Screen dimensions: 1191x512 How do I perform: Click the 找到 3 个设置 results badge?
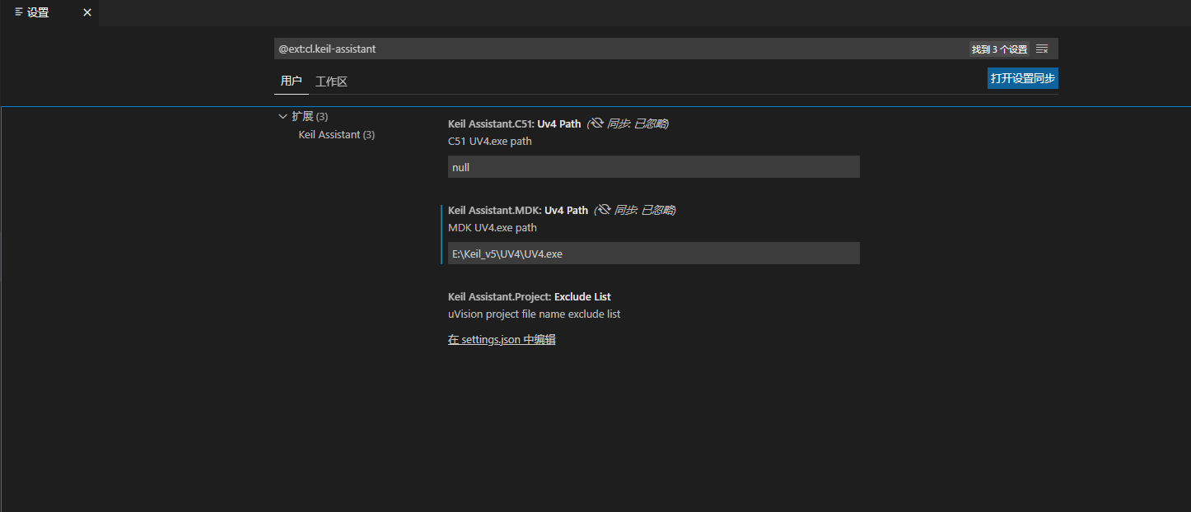(x=998, y=49)
